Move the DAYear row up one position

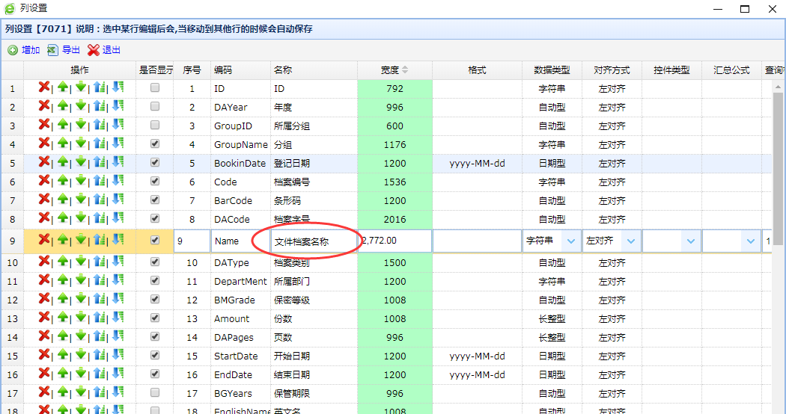tap(63, 107)
